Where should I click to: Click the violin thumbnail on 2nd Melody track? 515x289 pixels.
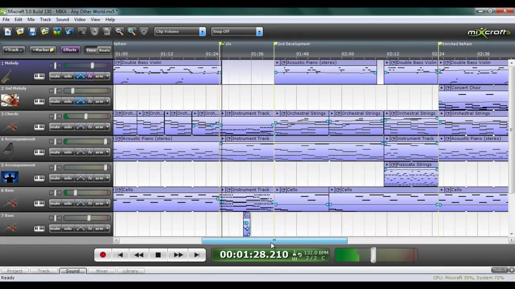click(x=10, y=100)
